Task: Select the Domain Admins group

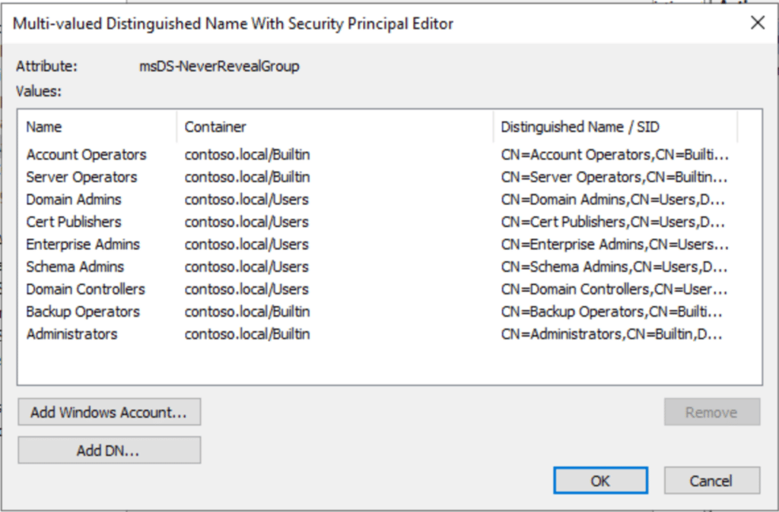Action: pyautogui.click(x=73, y=199)
